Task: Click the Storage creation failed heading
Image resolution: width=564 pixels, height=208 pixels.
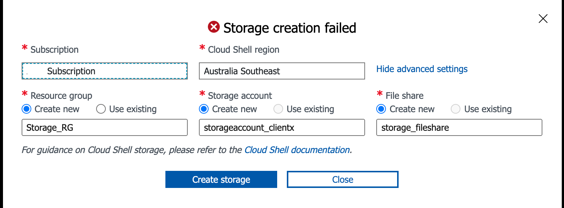Action: [x=290, y=28]
